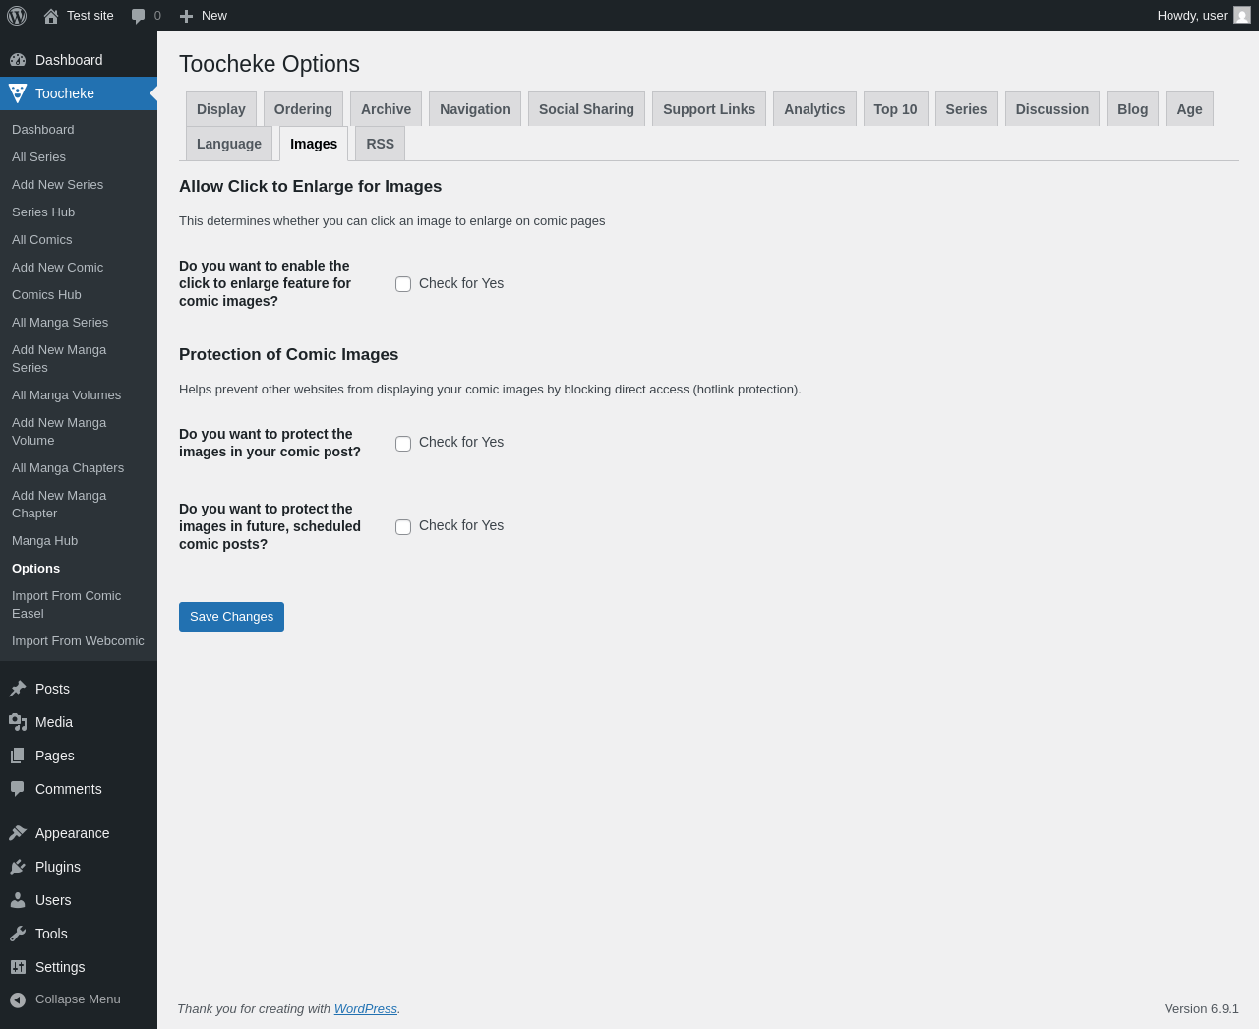
Task: Open Series Hub submenu item
Action: point(79,212)
